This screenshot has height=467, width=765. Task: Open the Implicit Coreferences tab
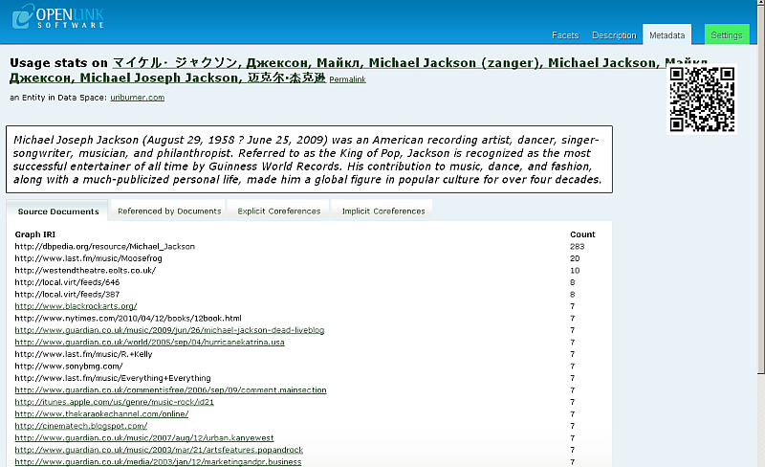pyautogui.click(x=383, y=211)
